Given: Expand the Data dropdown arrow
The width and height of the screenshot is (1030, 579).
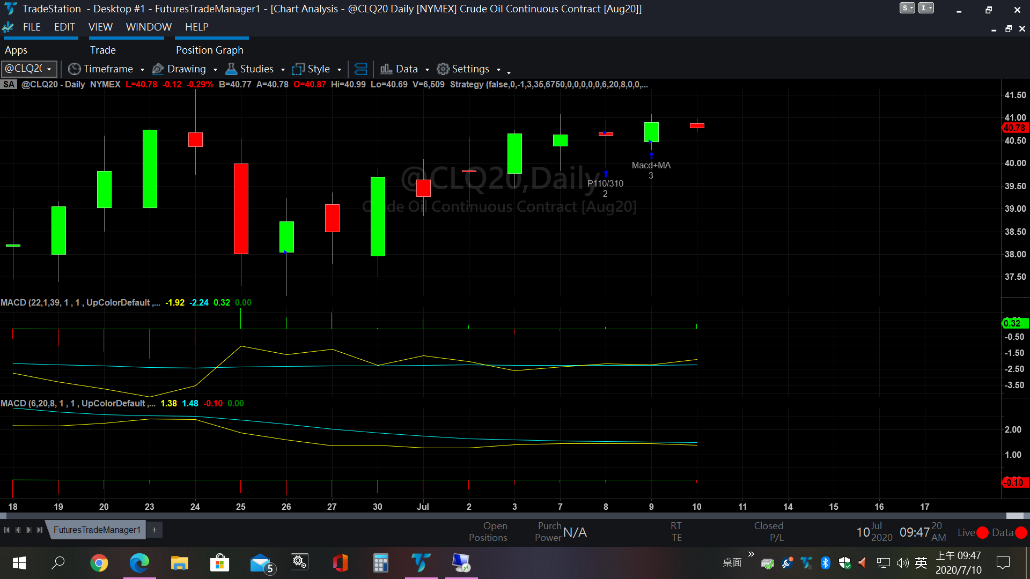Looking at the screenshot, I should (427, 70).
